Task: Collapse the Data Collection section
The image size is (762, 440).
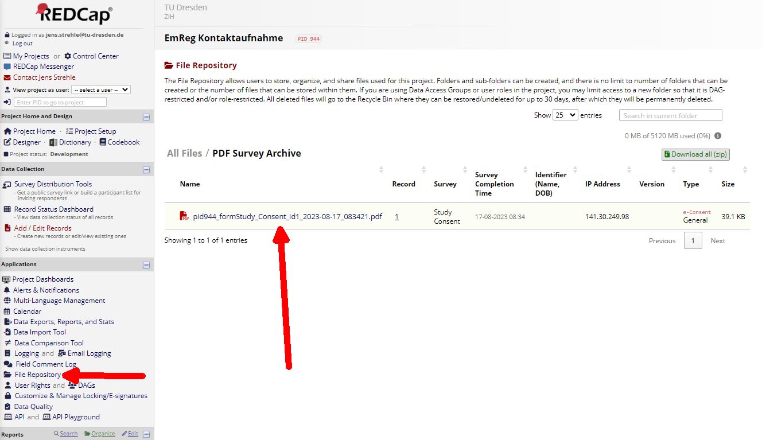Action: [146, 170]
